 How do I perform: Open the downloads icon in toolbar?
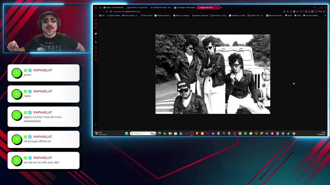point(316,12)
